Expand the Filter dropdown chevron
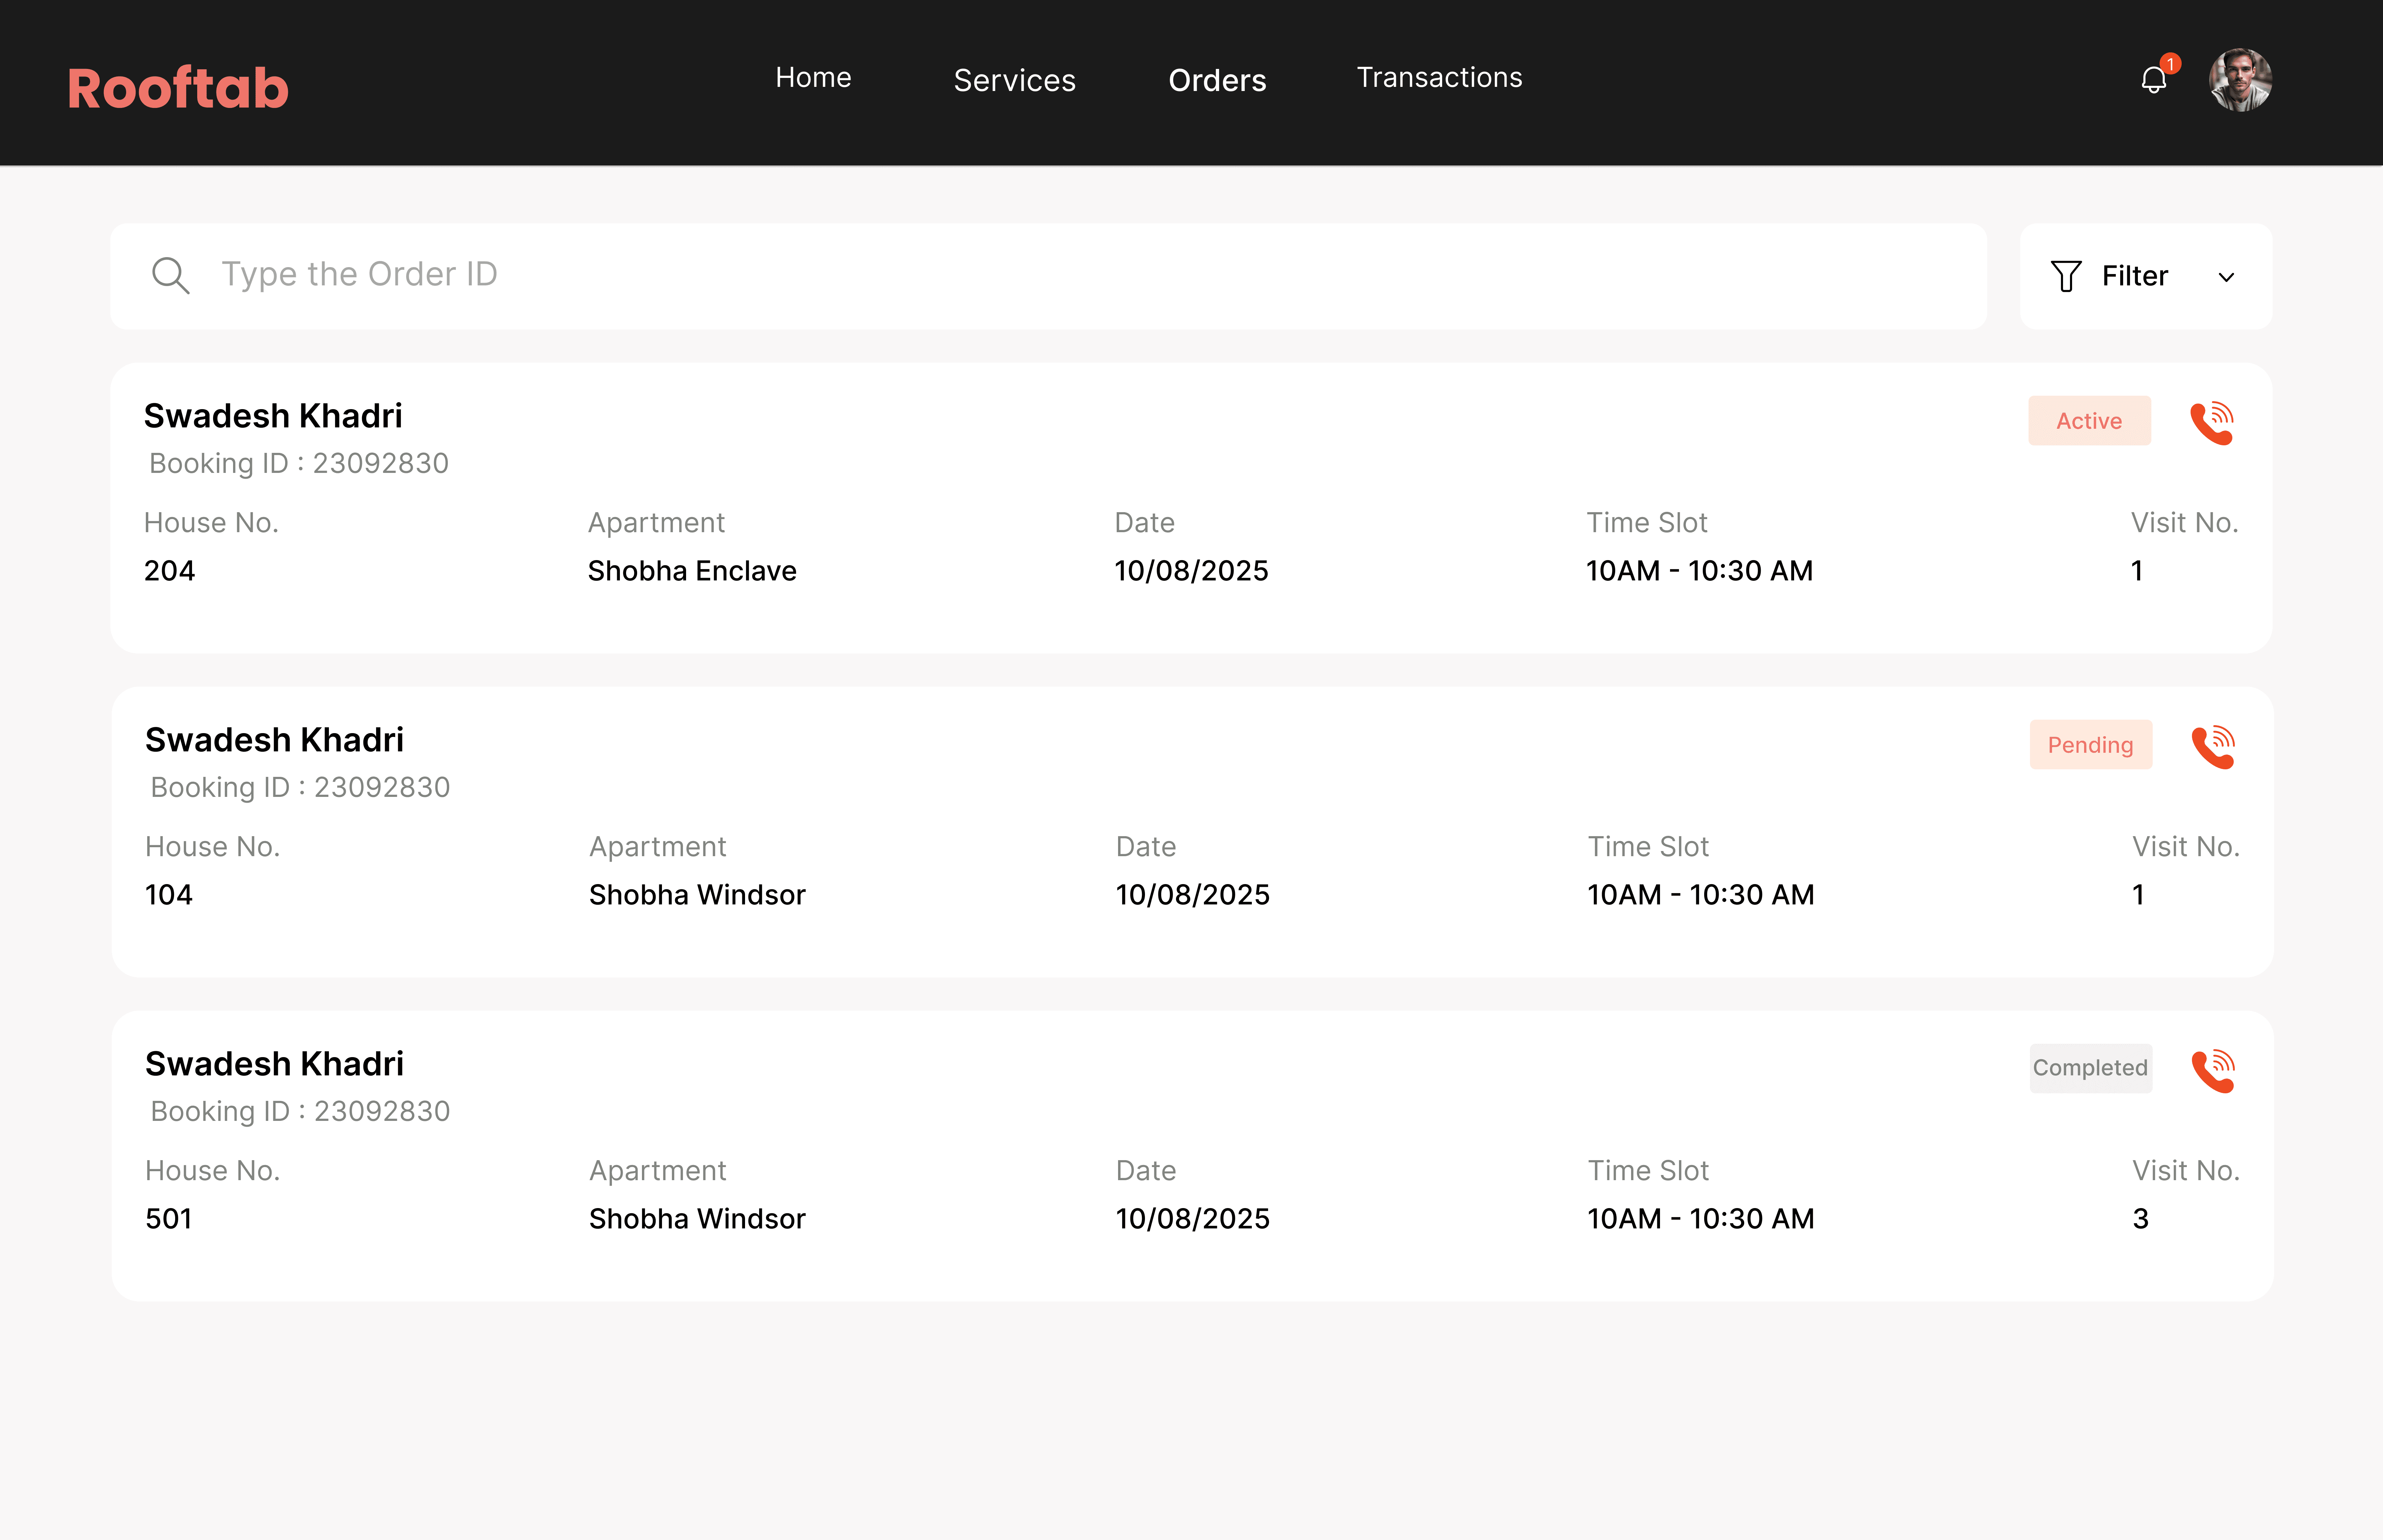Screen dimensions: 2383x1540 [2226, 277]
